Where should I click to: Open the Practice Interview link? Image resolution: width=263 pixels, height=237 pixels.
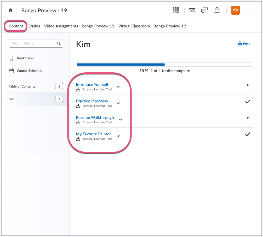[92, 101]
